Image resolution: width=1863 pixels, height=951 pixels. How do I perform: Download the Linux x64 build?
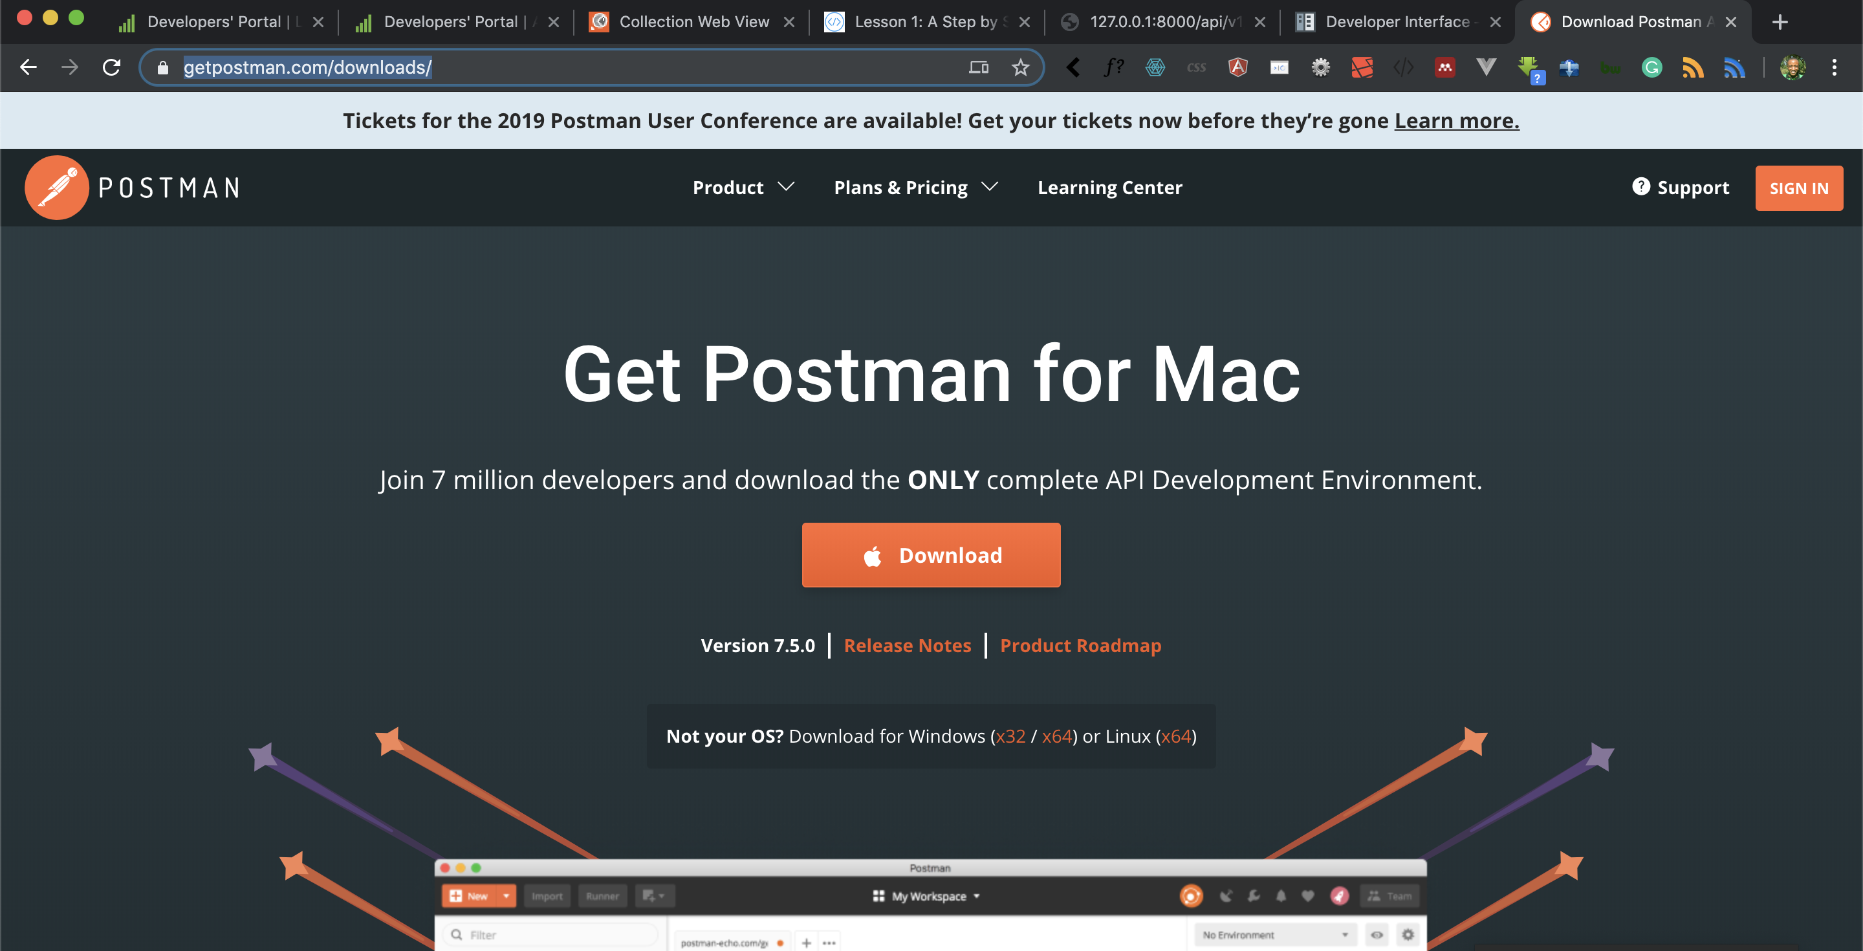coord(1176,736)
